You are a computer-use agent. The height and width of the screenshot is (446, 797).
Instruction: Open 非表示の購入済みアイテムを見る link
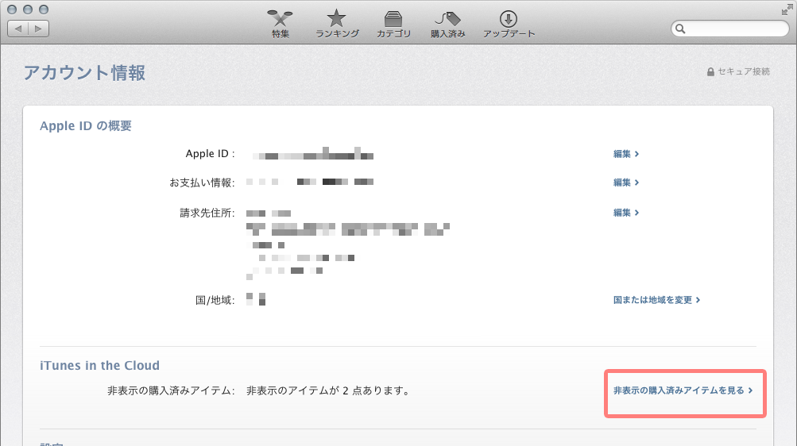683,390
